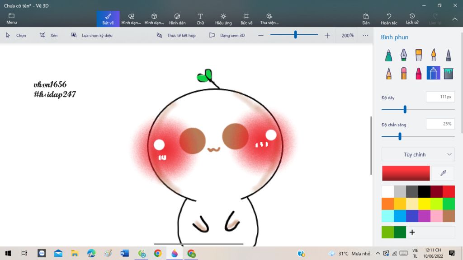Select the red crayon tool
463x260 pixels.
pyautogui.click(x=419, y=73)
